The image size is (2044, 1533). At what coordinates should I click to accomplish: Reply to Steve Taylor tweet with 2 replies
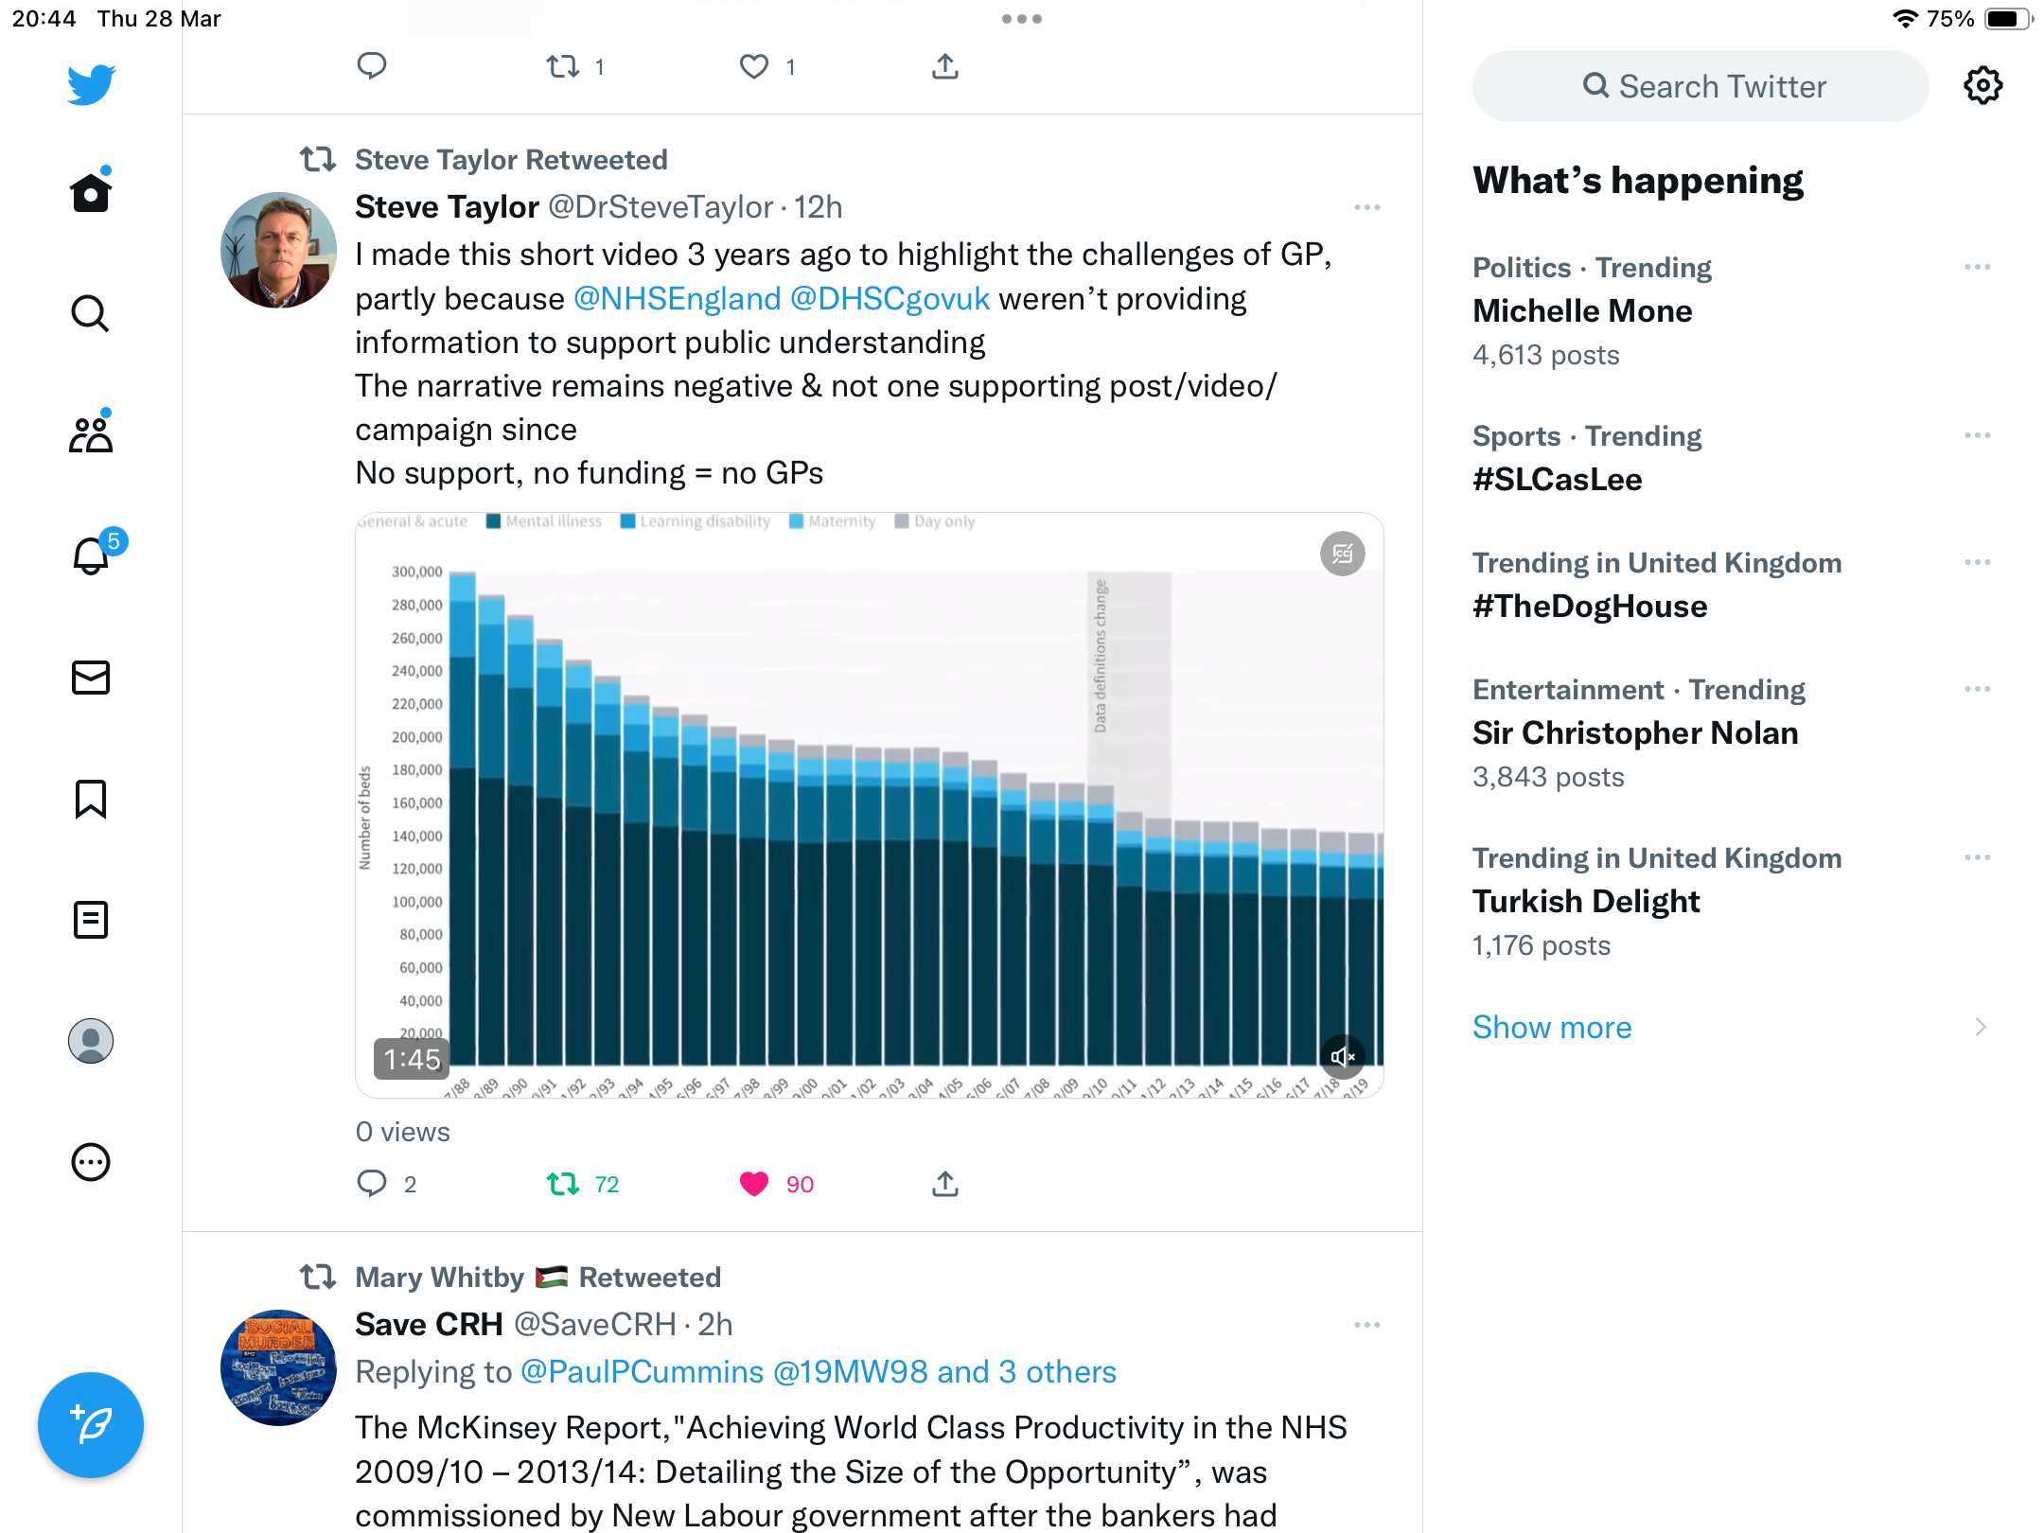pos(387,1184)
